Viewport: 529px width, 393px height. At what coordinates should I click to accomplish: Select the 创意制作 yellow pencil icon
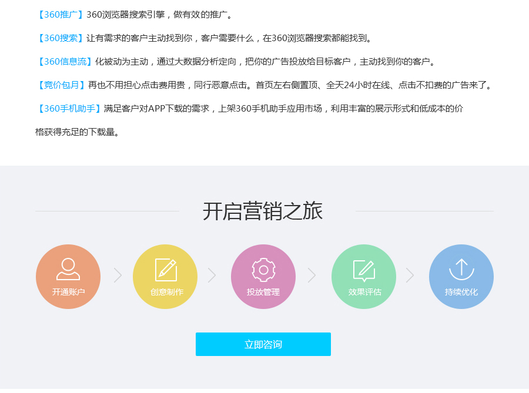click(x=165, y=276)
